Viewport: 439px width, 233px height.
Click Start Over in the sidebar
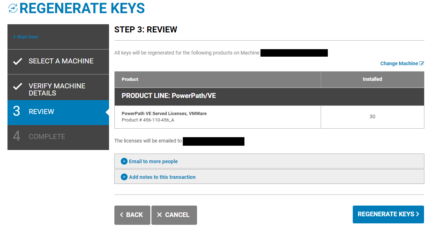[27, 37]
